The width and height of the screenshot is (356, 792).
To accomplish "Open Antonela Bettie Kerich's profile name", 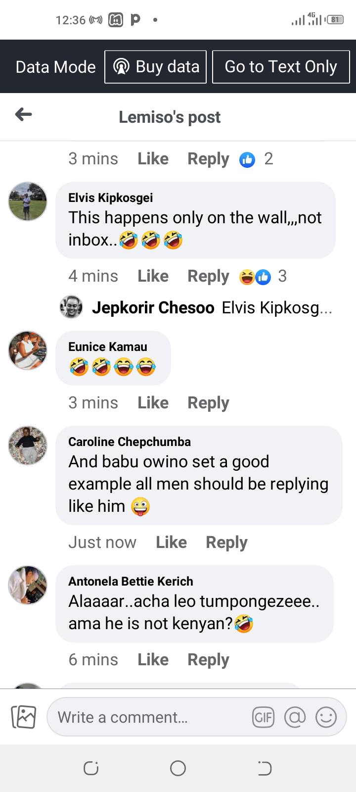I will point(131,581).
